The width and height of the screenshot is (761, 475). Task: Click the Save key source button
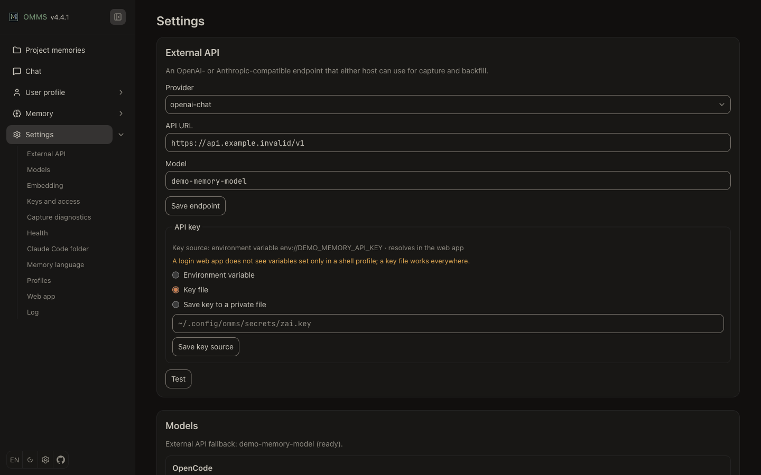coord(206,347)
